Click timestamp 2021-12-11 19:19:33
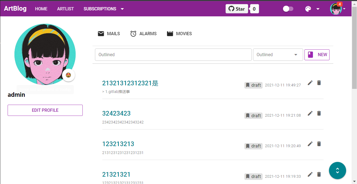 pos(283,176)
